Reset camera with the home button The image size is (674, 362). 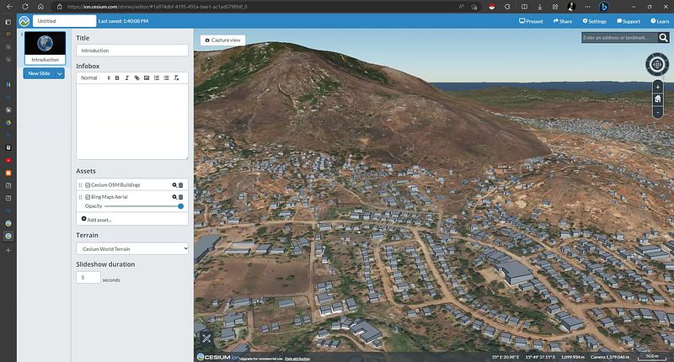coord(657,99)
